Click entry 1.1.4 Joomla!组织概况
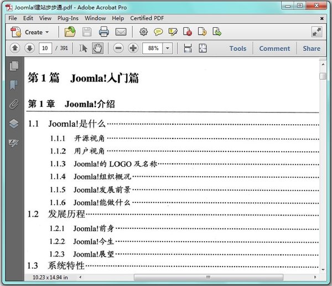Image resolution: width=332 pixels, height=286 pixels. (x=90, y=177)
